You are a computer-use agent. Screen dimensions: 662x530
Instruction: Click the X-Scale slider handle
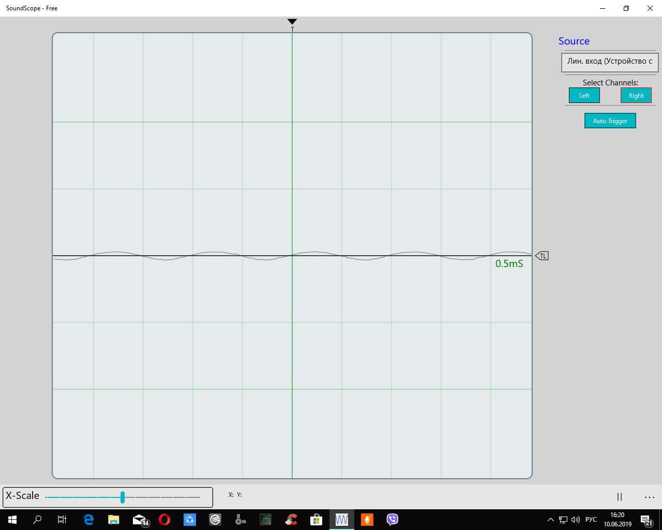point(123,497)
